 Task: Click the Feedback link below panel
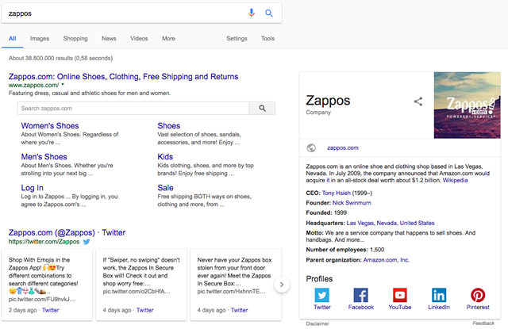483,323
